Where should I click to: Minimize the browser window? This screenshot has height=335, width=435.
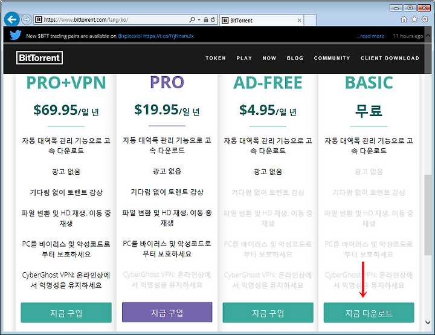click(396, 8)
